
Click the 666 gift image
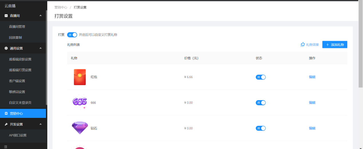[80, 102]
